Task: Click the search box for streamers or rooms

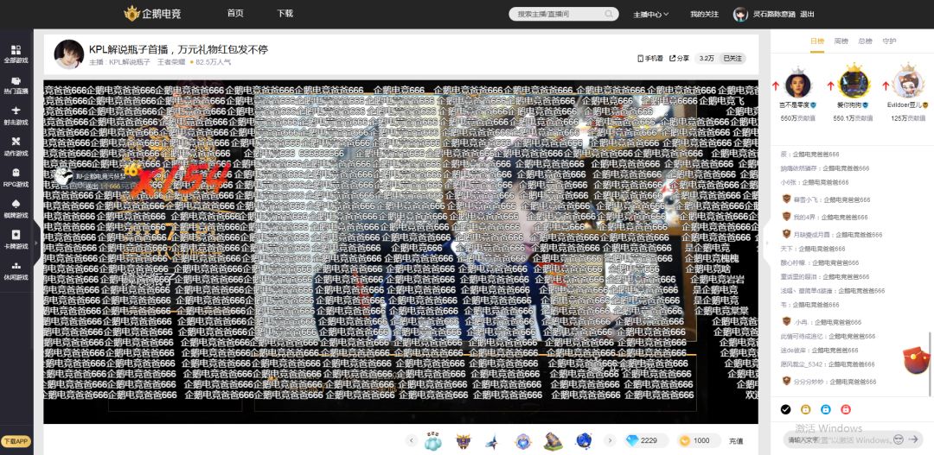Action: 564,14
